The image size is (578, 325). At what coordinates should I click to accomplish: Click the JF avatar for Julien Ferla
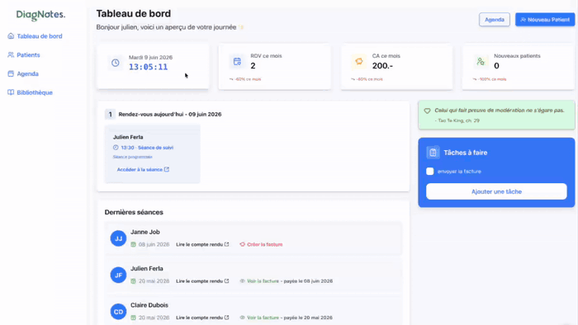click(x=118, y=275)
